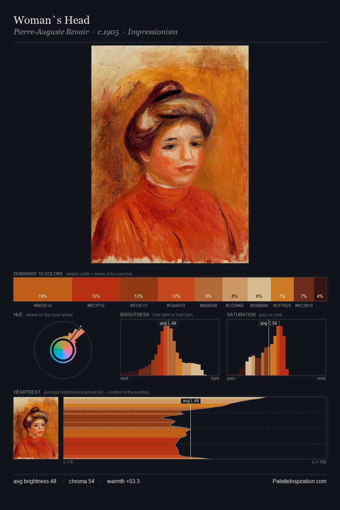
Task: Pick the #913C17 12% swatch
Action: 139,289
